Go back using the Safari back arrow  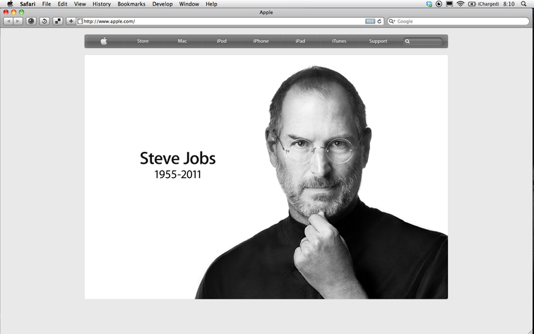[x=8, y=21]
